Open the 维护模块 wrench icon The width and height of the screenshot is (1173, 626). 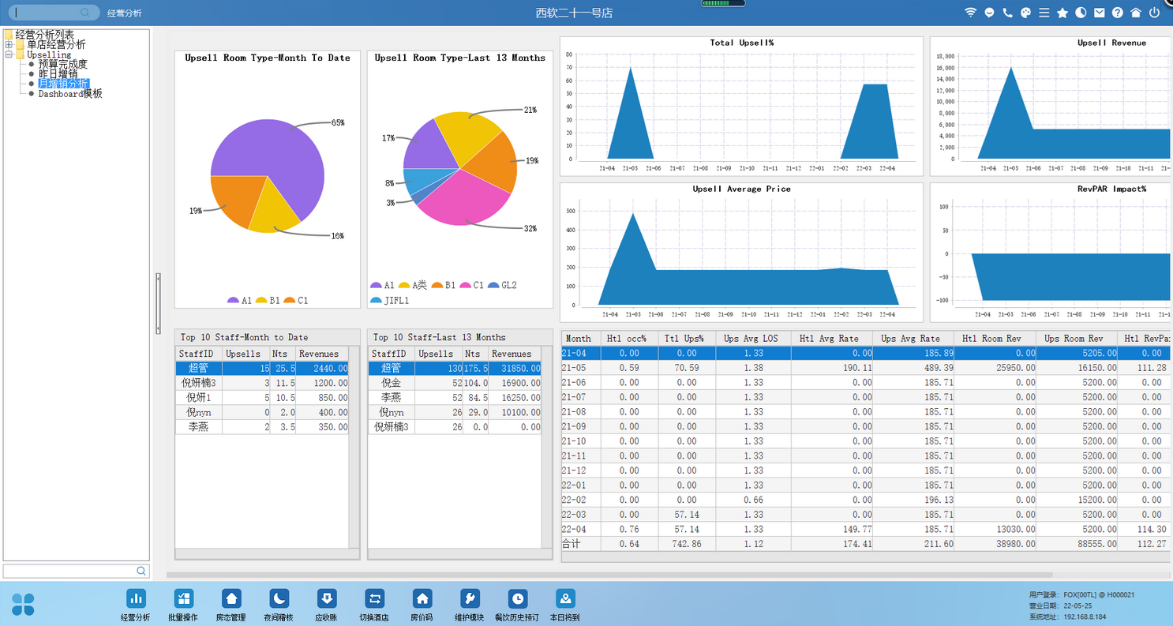470,598
